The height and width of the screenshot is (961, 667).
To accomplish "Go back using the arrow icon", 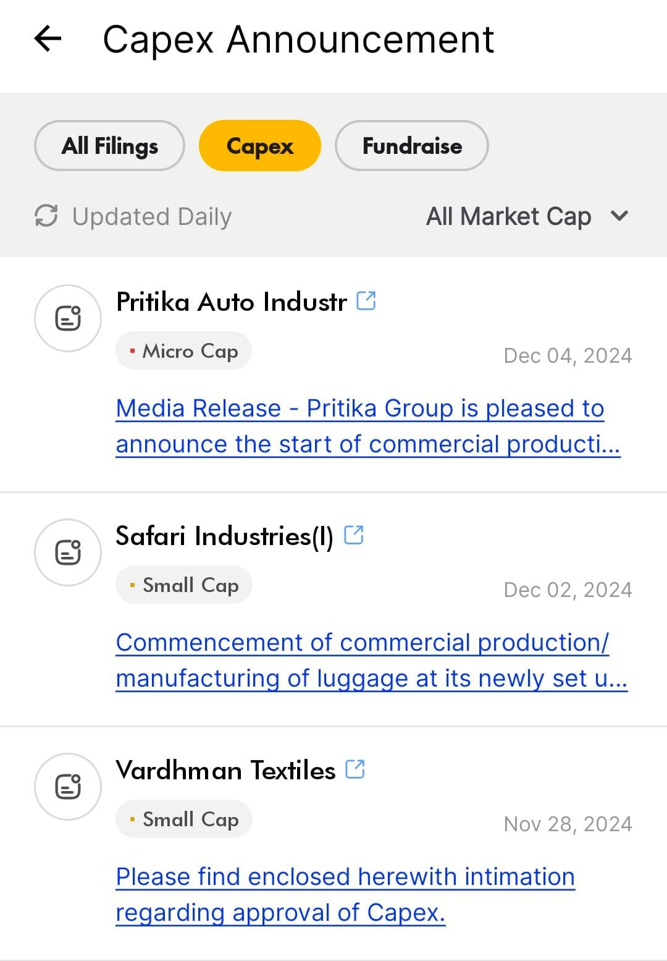I will [48, 39].
